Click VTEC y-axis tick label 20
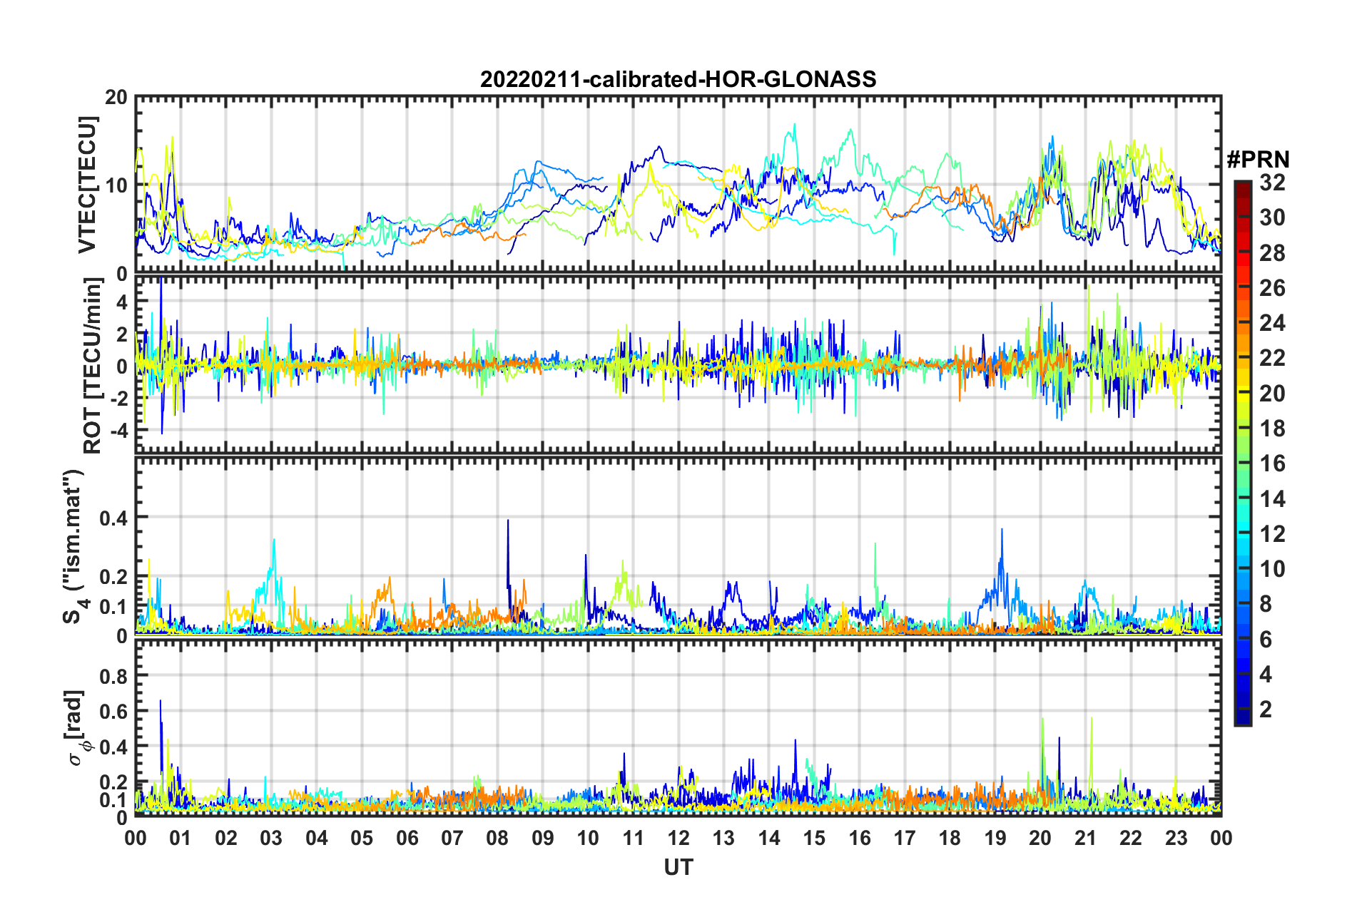 116,98
